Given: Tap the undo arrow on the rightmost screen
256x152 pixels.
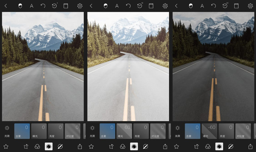Looking at the screenshot, I should 213,6.
